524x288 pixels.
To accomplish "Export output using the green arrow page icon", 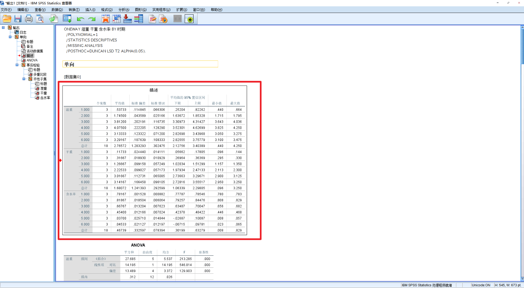I will coord(54,19).
